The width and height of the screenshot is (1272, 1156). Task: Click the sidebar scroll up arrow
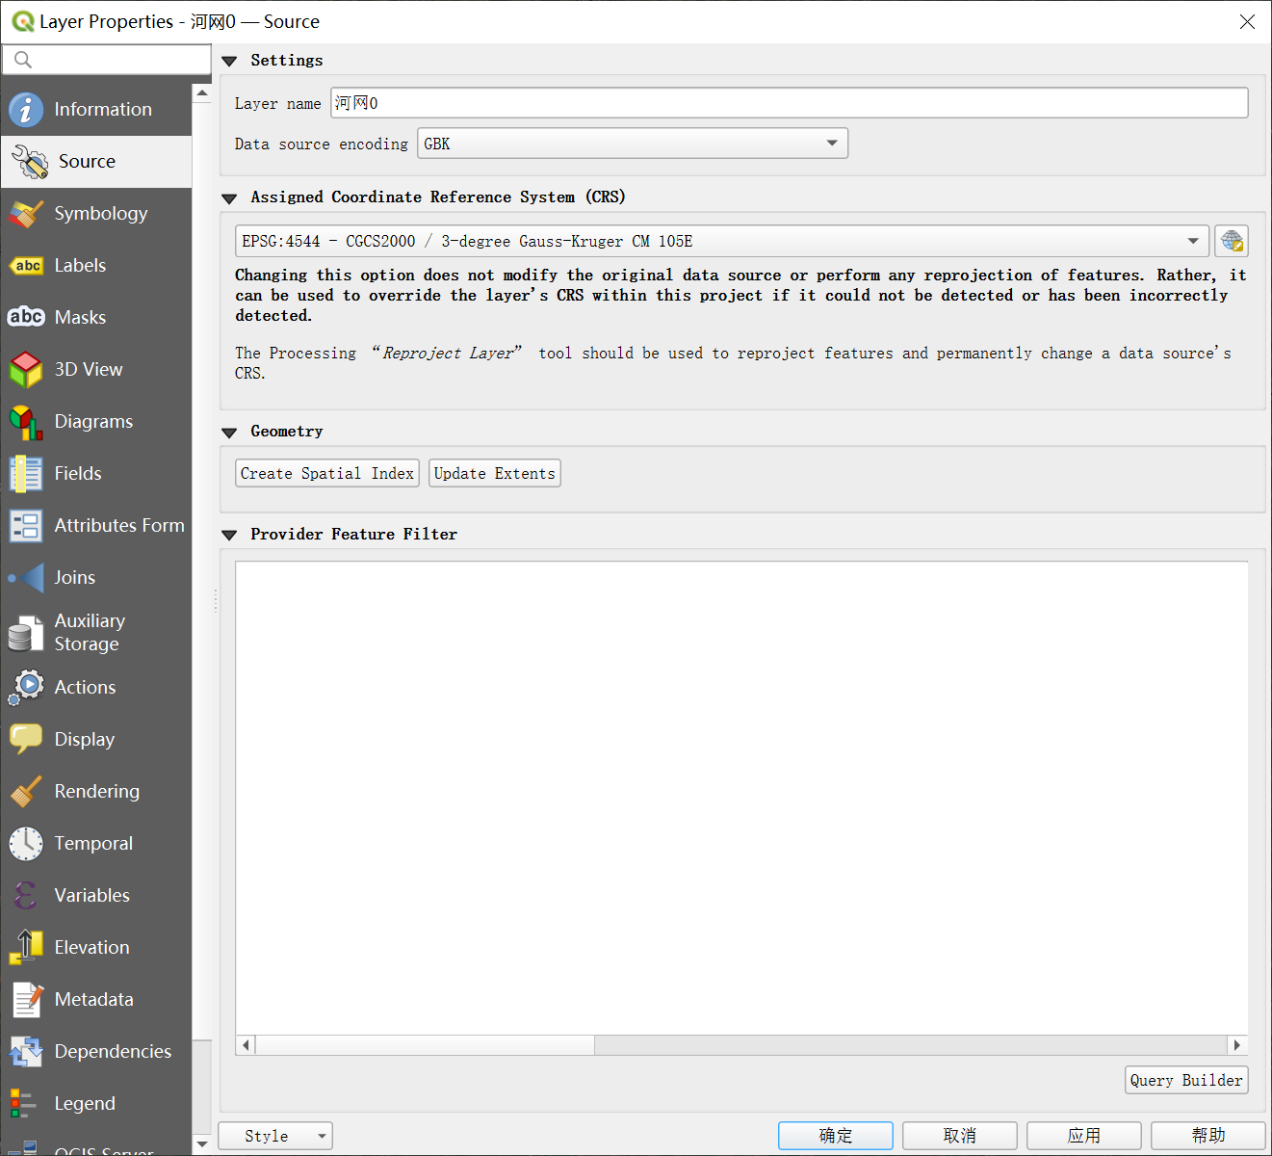click(201, 93)
